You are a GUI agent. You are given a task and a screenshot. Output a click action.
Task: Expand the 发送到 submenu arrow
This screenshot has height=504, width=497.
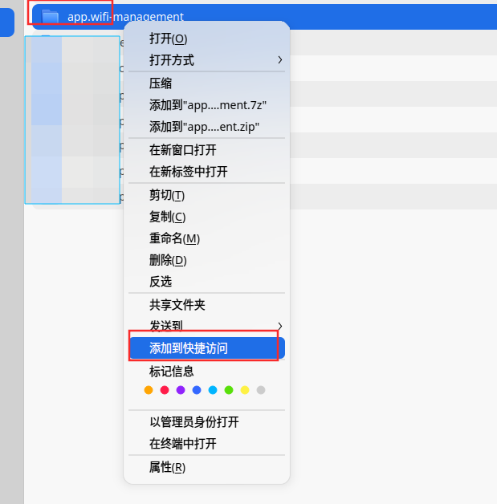pyautogui.click(x=279, y=327)
